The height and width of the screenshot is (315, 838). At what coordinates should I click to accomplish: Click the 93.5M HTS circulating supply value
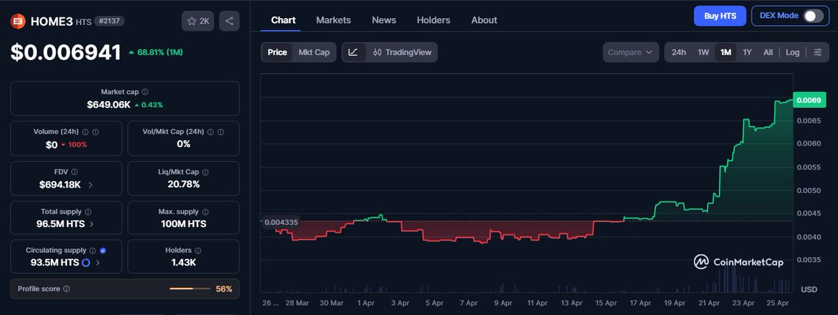56,263
